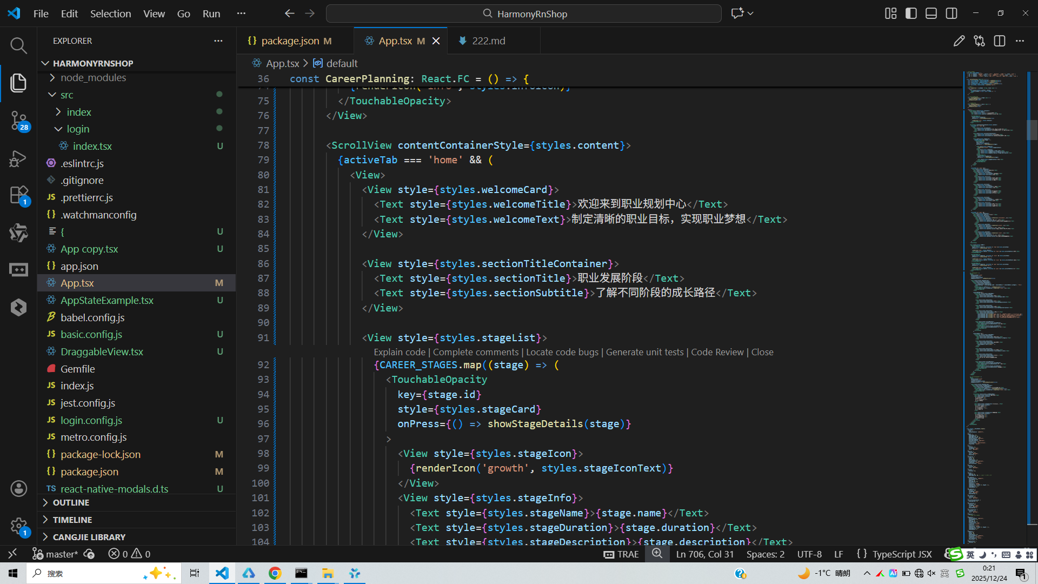The width and height of the screenshot is (1038, 584).
Task: Toggle the primary side bar visibility
Action: click(911, 14)
